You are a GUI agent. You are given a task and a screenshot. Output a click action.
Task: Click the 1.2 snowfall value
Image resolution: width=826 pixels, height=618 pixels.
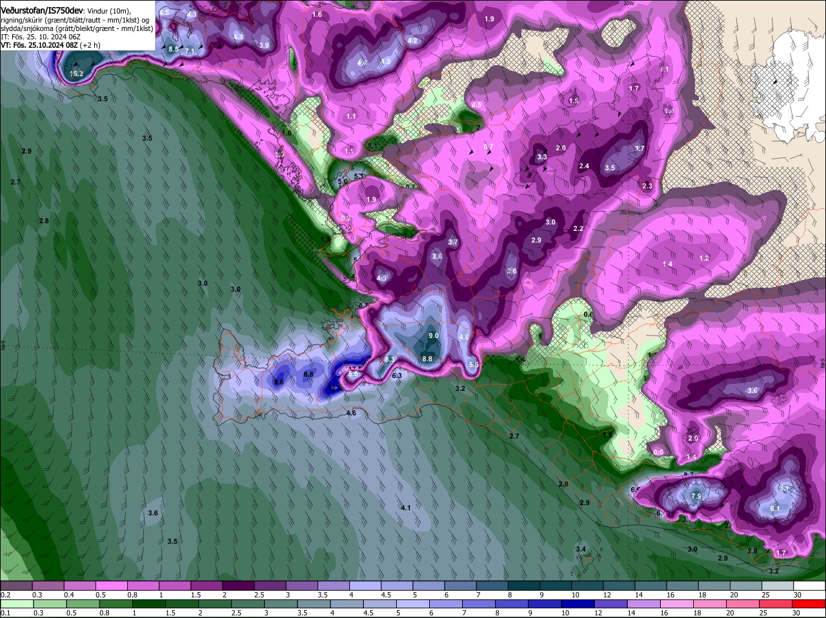704,258
